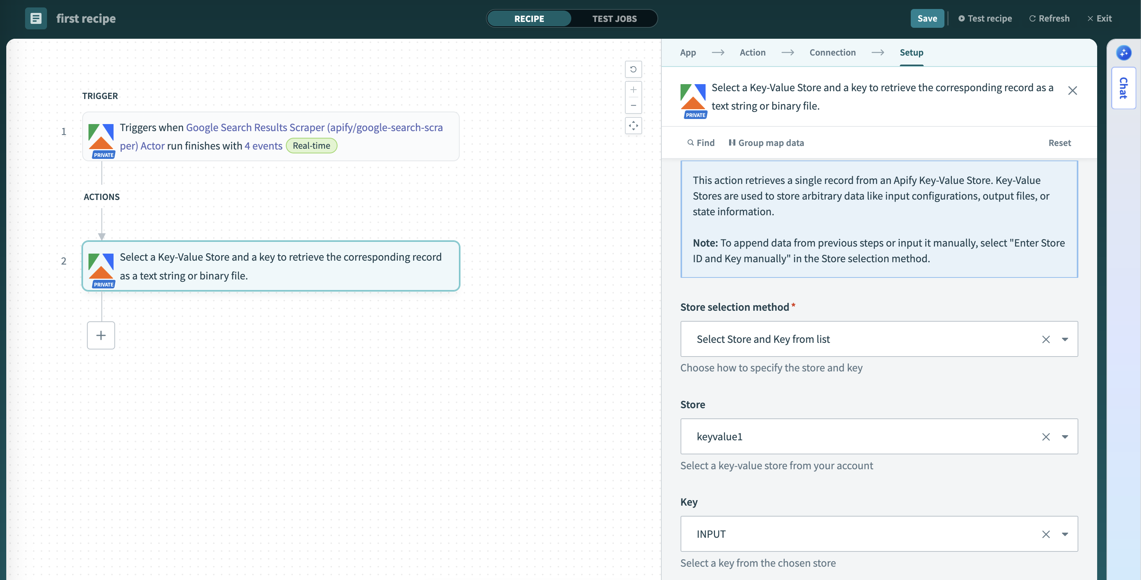Click the recipe document icon beside "first recipe"

coord(36,18)
